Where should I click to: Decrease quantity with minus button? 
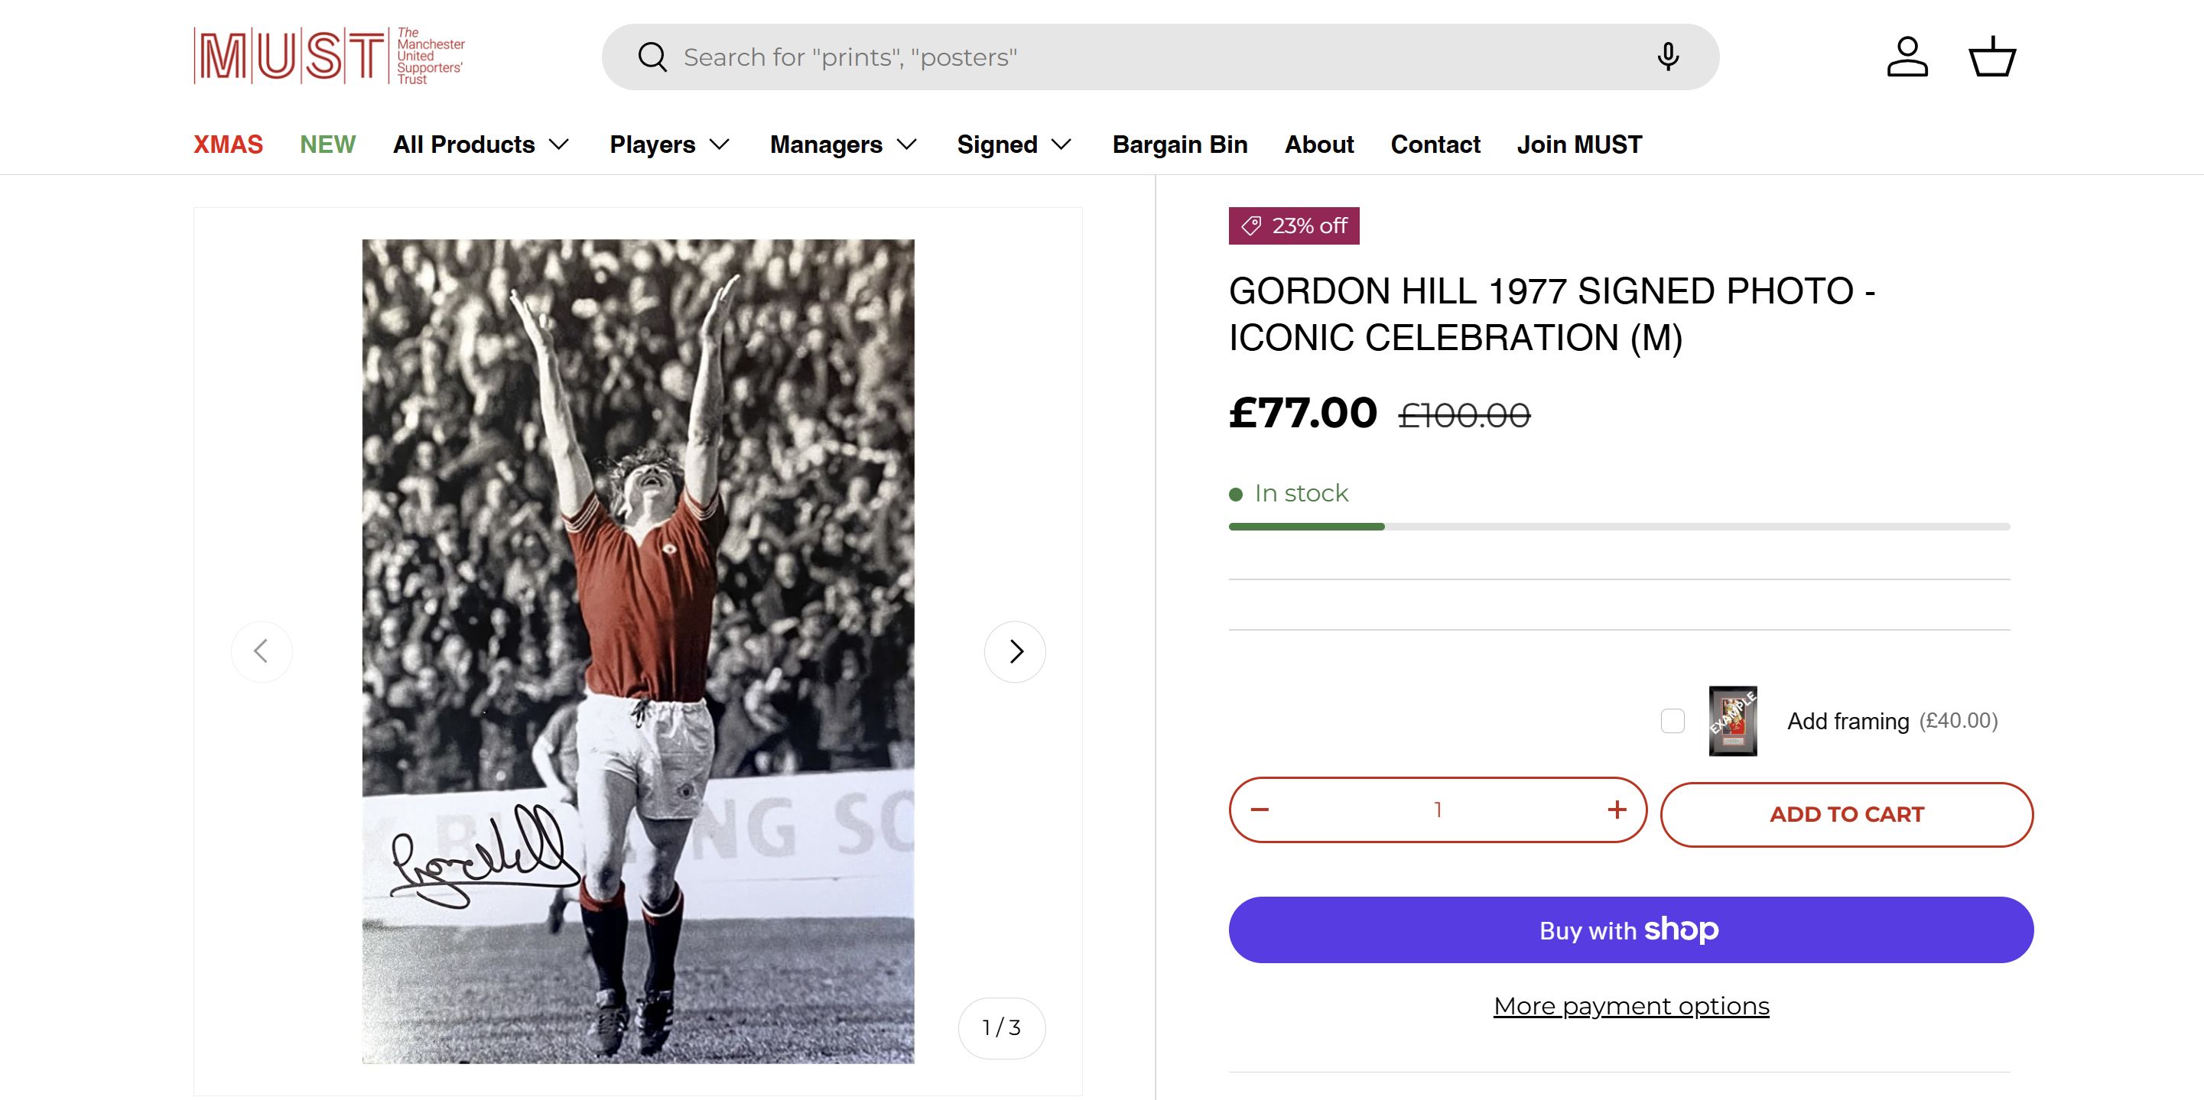[x=1260, y=810]
